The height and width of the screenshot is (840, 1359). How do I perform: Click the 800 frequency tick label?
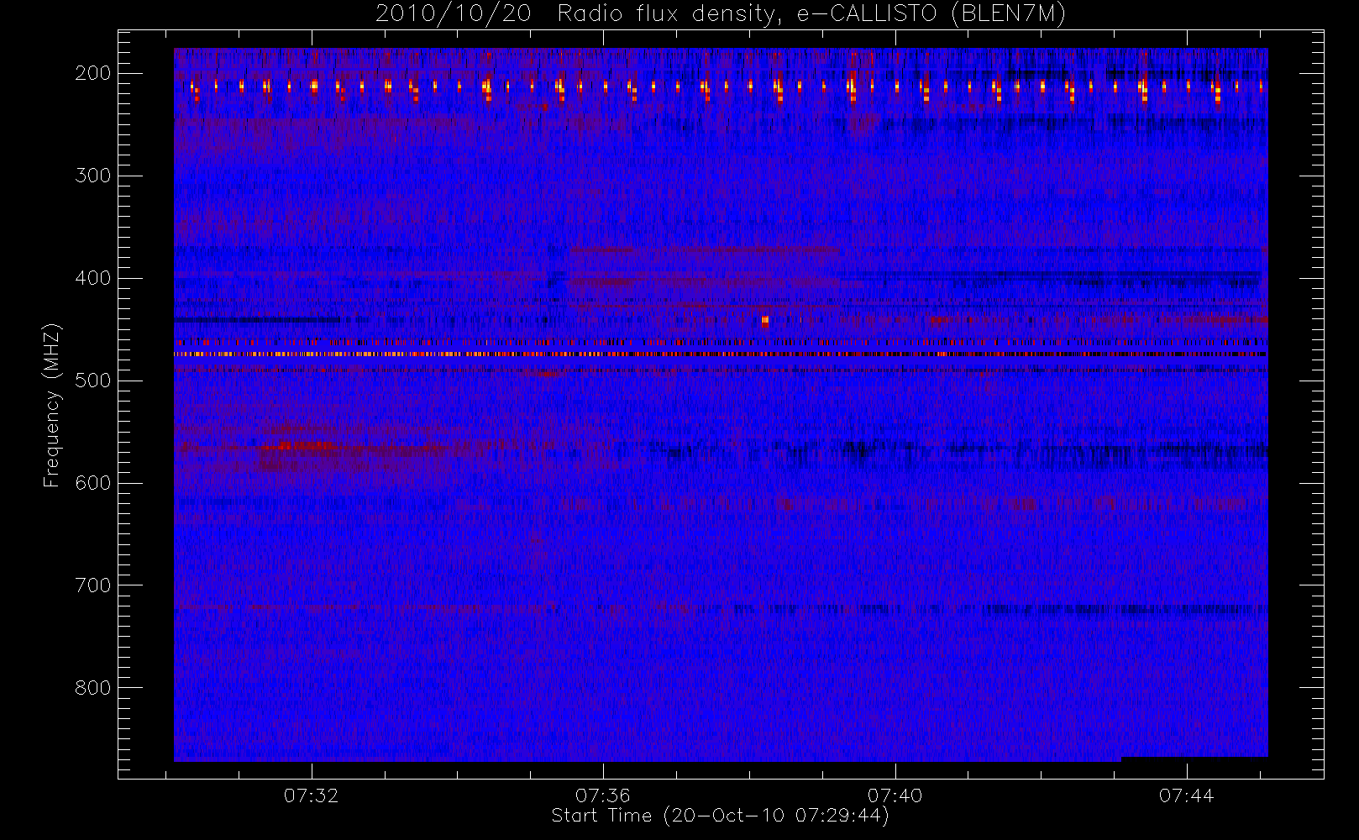point(93,688)
